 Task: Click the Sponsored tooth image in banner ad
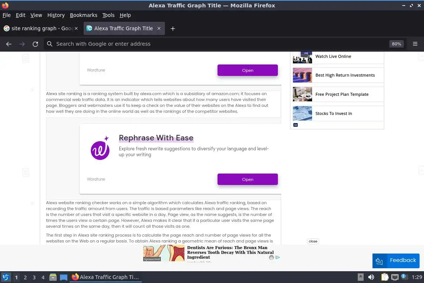pos(163,253)
